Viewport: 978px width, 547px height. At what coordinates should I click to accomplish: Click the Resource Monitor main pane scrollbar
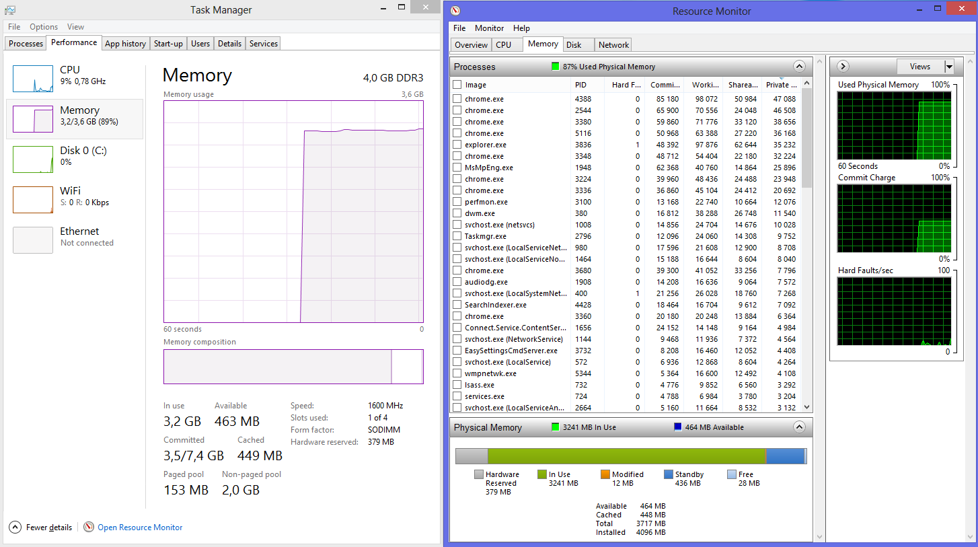coord(819,299)
